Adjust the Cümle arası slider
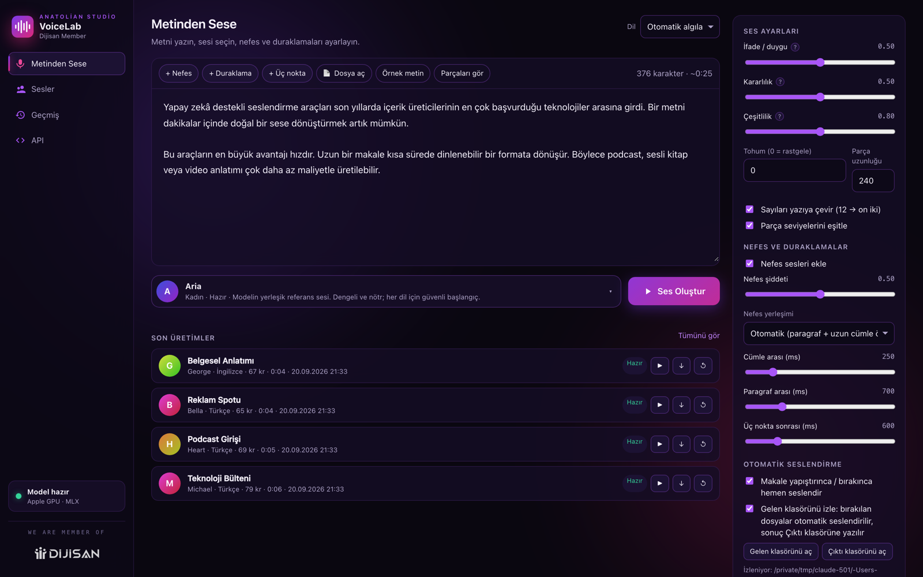 [x=819, y=372]
